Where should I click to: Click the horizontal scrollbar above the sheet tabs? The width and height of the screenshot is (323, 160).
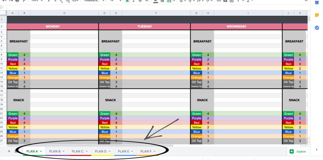coord(90,146)
